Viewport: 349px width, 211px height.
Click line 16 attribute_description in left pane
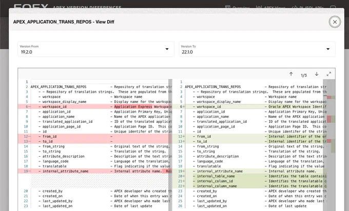95,156
